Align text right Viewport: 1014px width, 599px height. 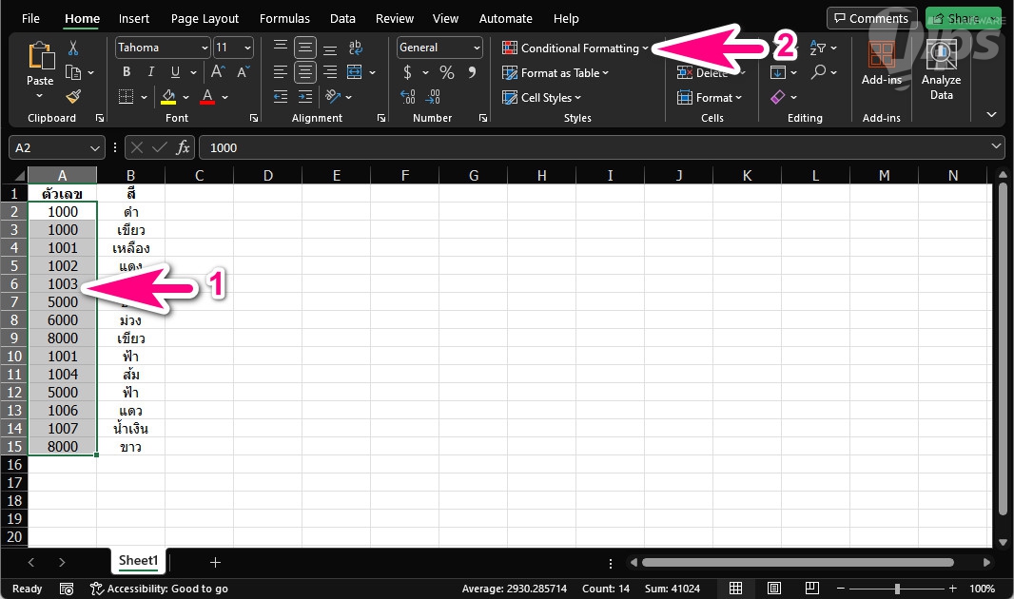[330, 71]
